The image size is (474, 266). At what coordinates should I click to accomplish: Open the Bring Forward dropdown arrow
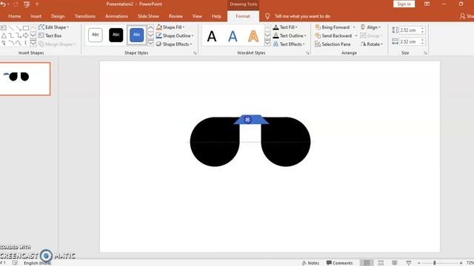point(354,27)
